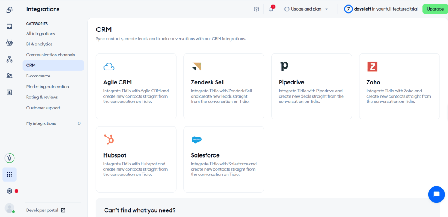The height and width of the screenshot is (217, 448).
Task: Open the chatbot icon in left sidebar
Action: click(10, 43)
